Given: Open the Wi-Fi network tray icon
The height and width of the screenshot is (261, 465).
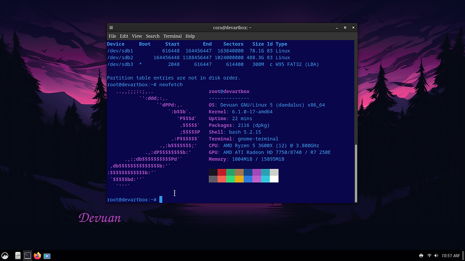Looking at the screenshot, I should [429, 256].
